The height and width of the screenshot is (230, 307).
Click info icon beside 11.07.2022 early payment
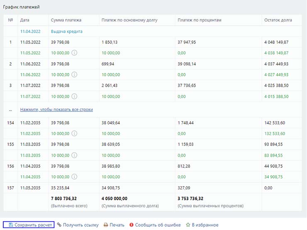click(x=74, y=96)
